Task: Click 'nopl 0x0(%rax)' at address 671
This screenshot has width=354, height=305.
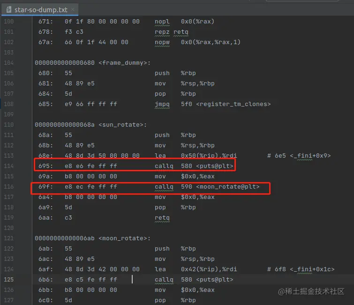Action: pos(184,22)
